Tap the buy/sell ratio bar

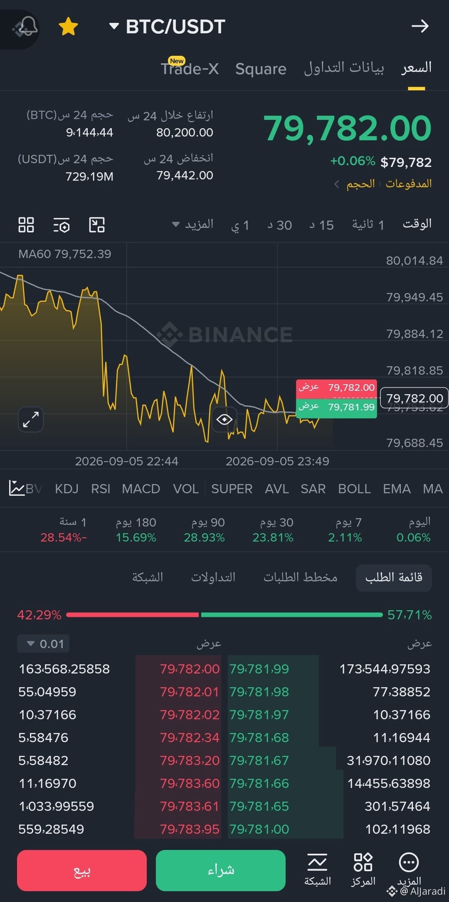click(224, 615)
